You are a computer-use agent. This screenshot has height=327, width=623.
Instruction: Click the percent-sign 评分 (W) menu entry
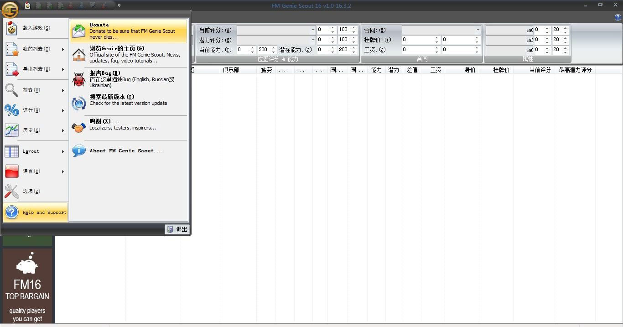click(36, 110)
